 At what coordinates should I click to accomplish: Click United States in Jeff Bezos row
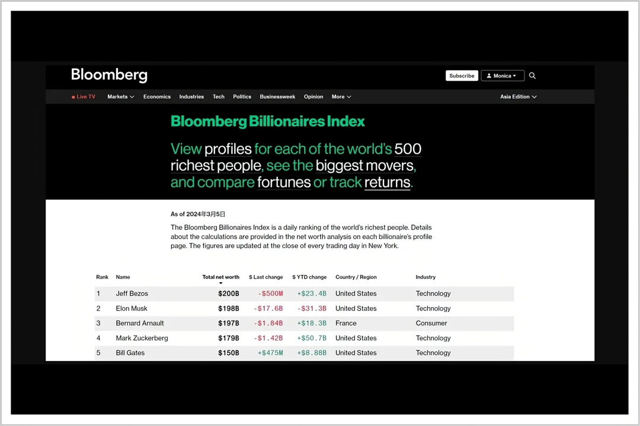[x=356, y=293]
